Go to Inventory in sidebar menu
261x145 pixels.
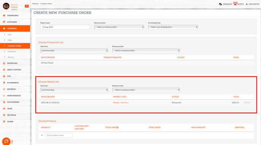[12, 63]
